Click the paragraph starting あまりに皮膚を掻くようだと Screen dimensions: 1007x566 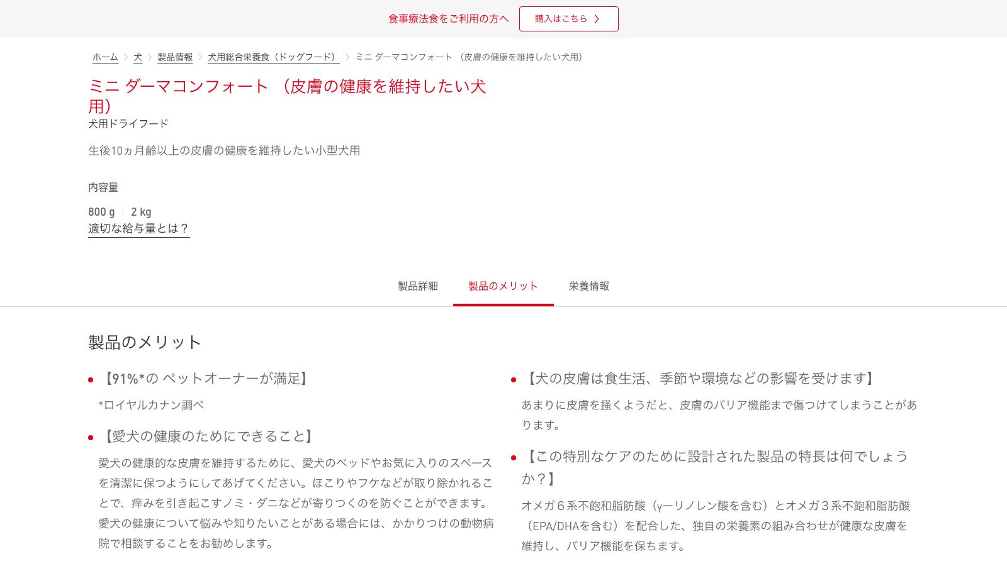tap(719, 415)
